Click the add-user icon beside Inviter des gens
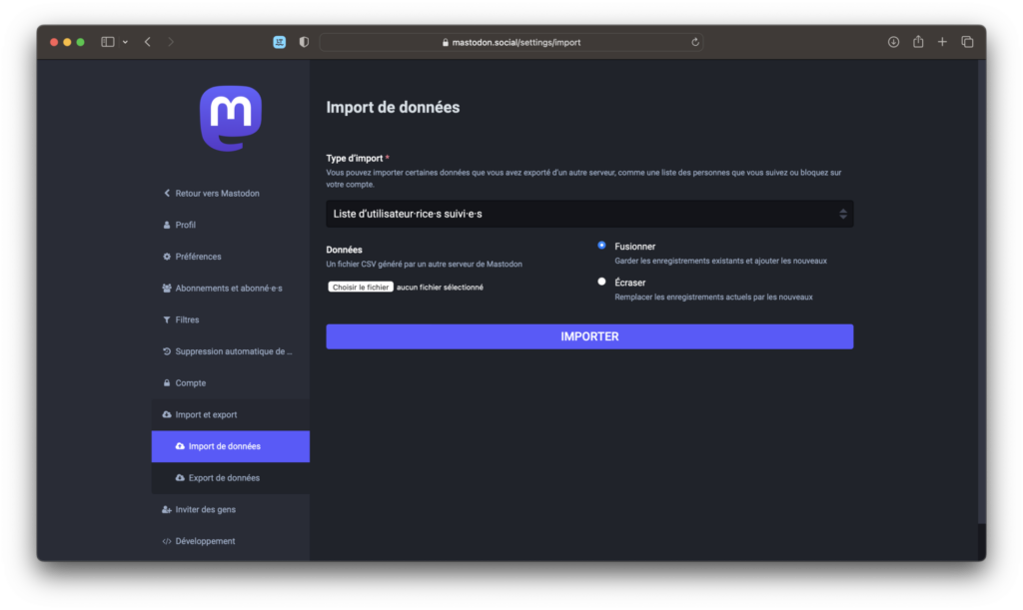 167,509
